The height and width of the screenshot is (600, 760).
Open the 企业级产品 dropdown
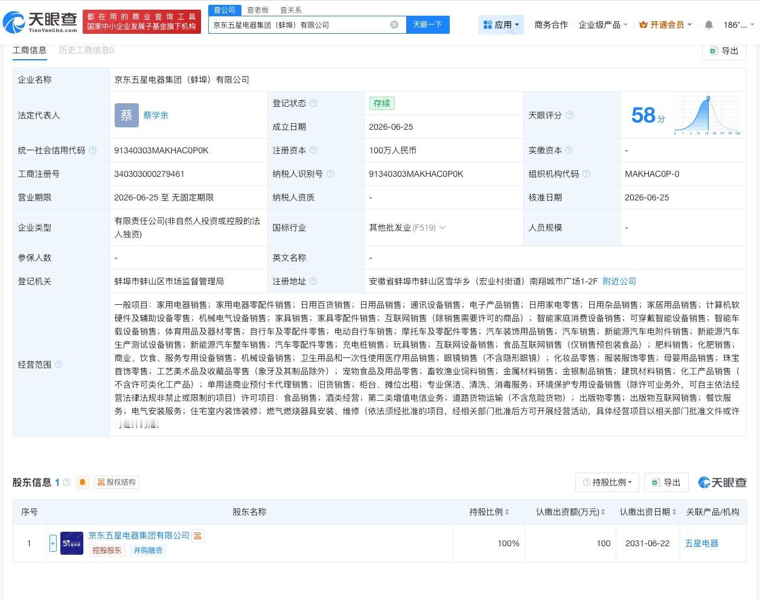[x=603, y=25]
